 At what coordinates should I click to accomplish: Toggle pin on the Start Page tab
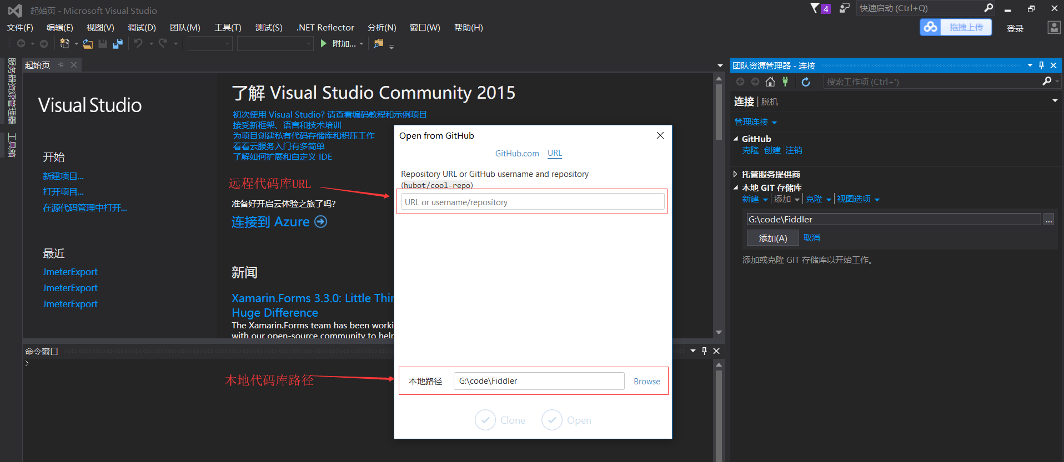(x=61, y=65)
